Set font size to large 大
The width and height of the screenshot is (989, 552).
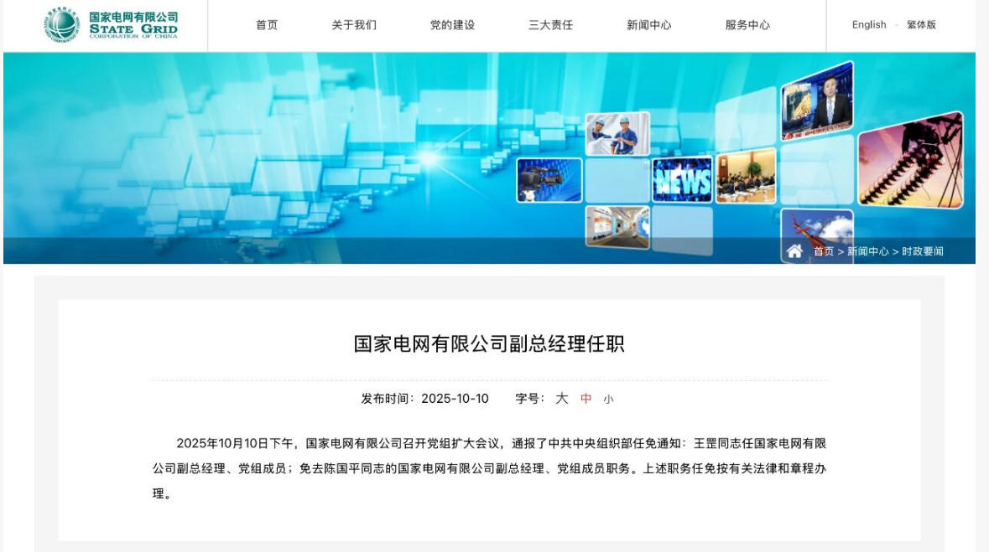[x=562, y=399]
